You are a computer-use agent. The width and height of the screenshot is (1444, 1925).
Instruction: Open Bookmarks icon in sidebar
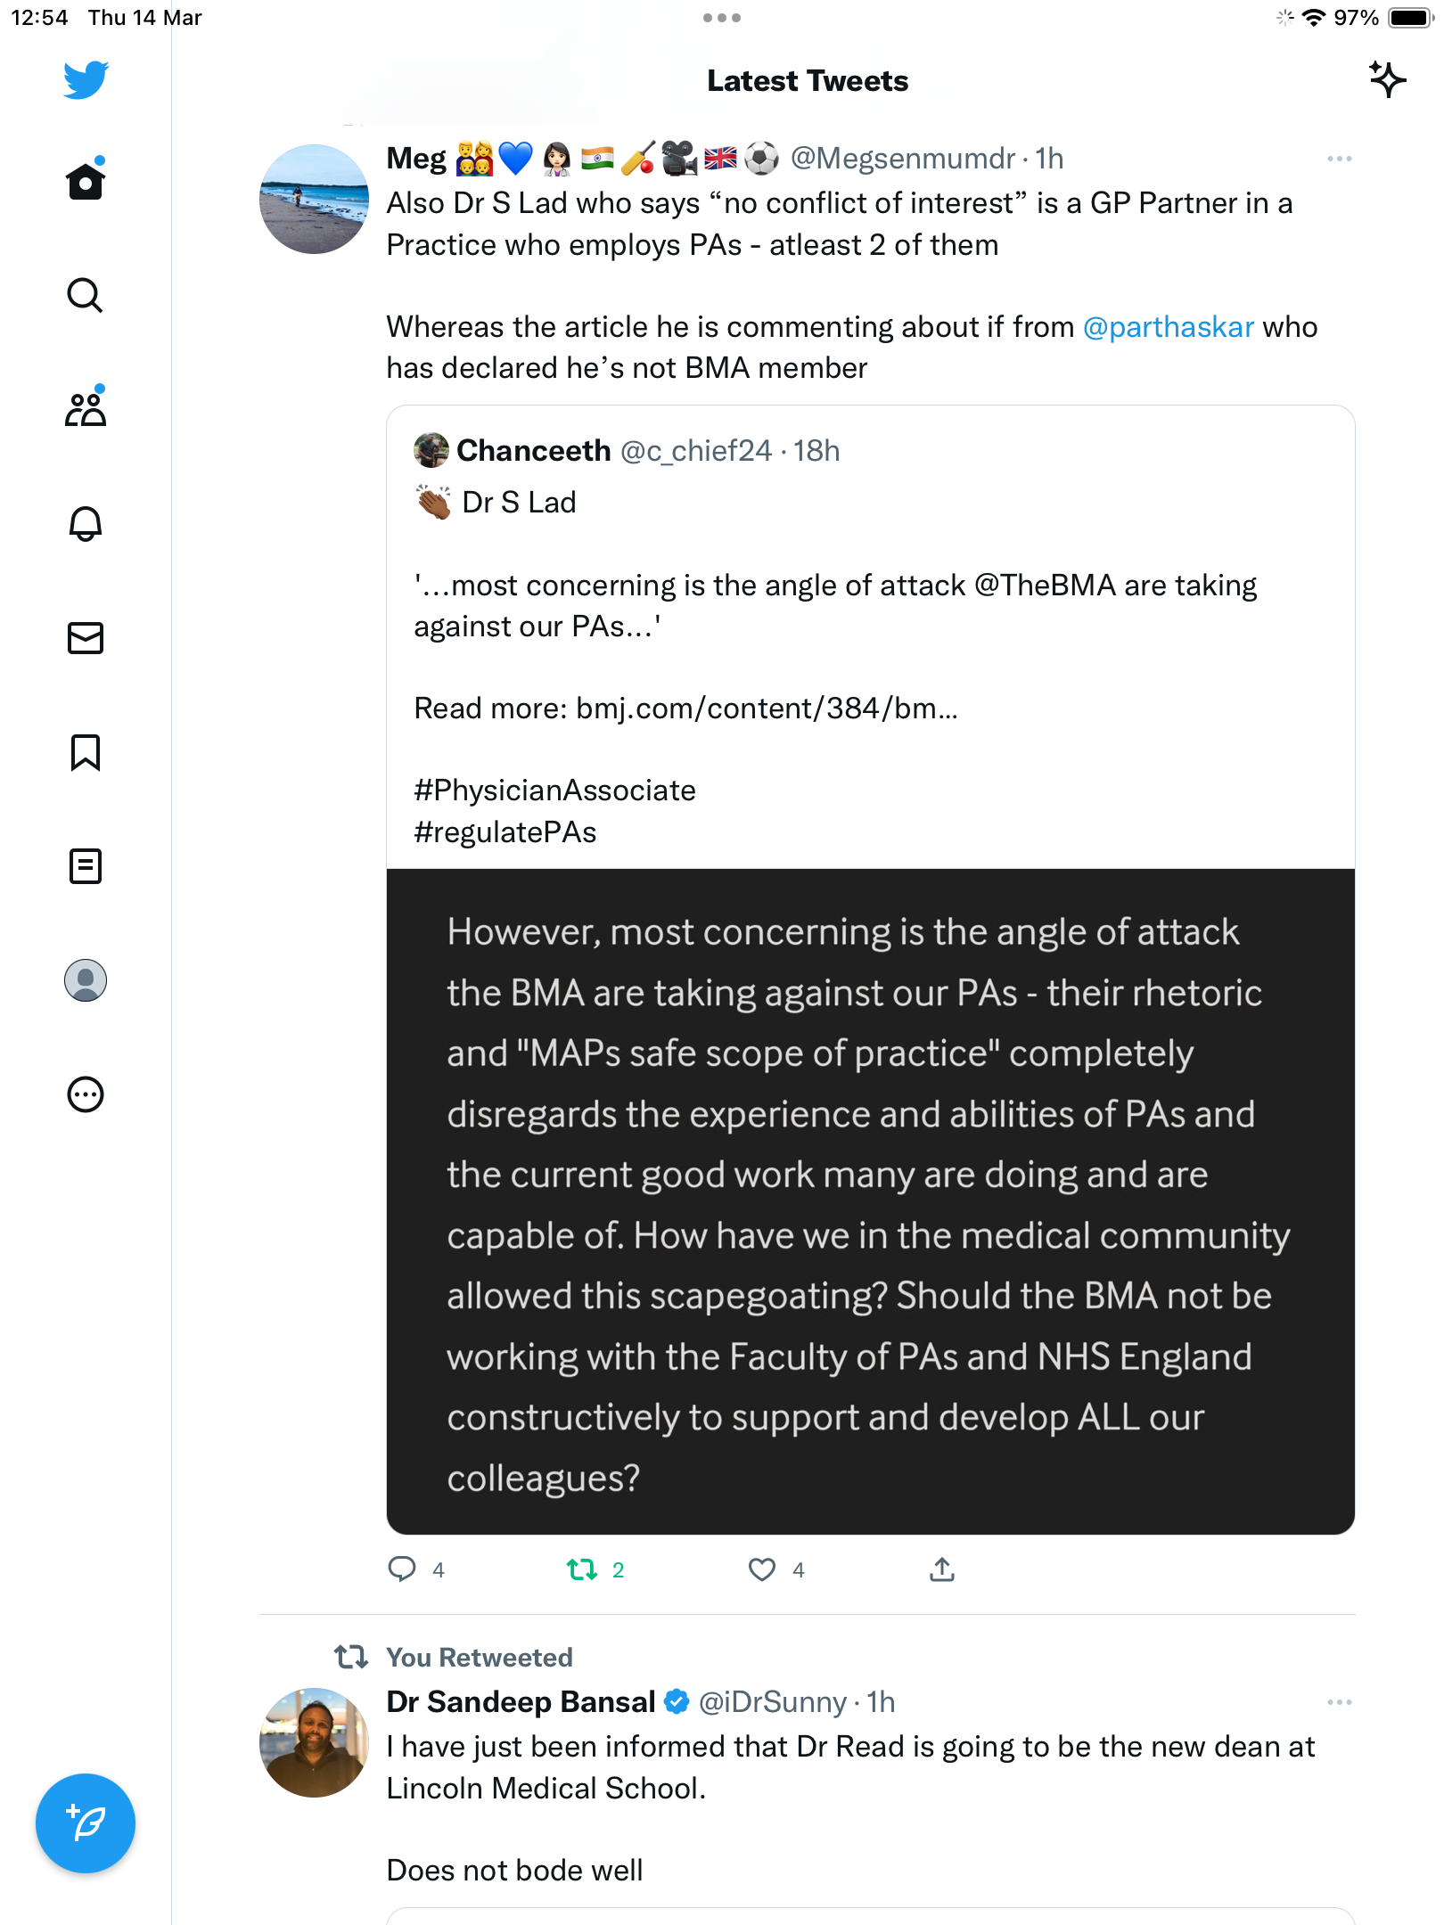pos(86,752)
